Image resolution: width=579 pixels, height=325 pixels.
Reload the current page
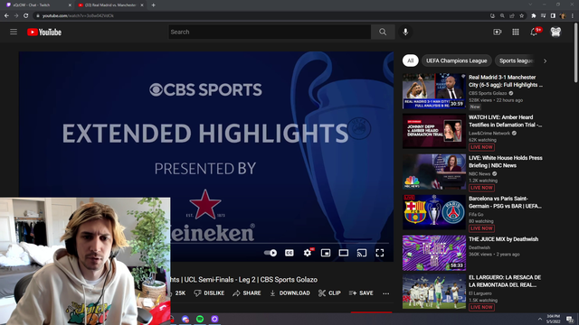[x=26, y=15]
